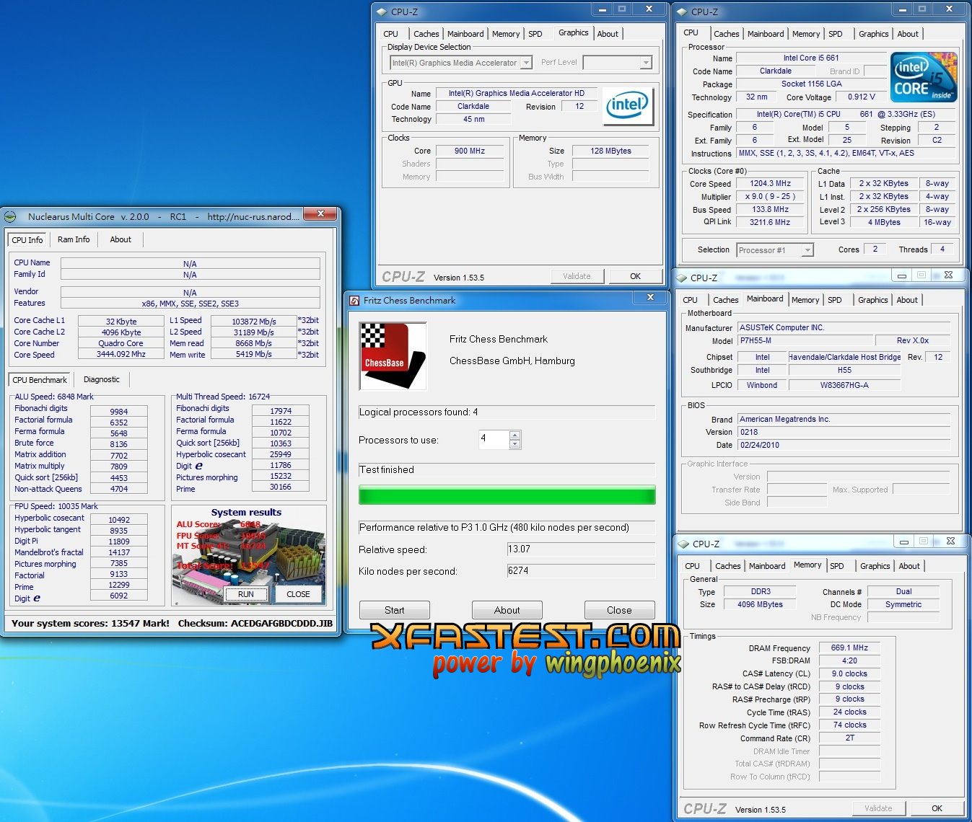Click GPU core clock 900 MHz value
972x822 pixels.
tap(470, 151)
